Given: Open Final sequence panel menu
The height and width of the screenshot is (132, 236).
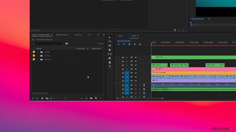Looking at the screenshot, I should coord(138,36).
